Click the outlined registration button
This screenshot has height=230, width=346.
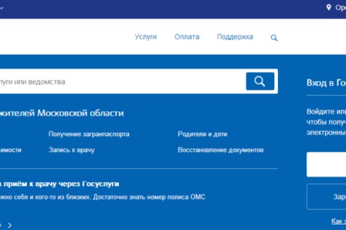326,197
